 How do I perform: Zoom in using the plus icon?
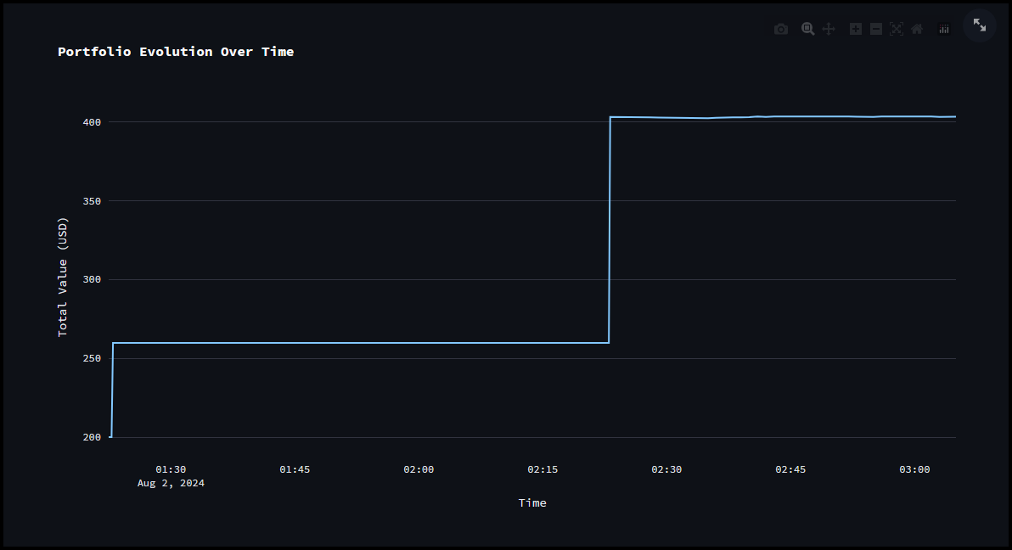coord(855,29)
